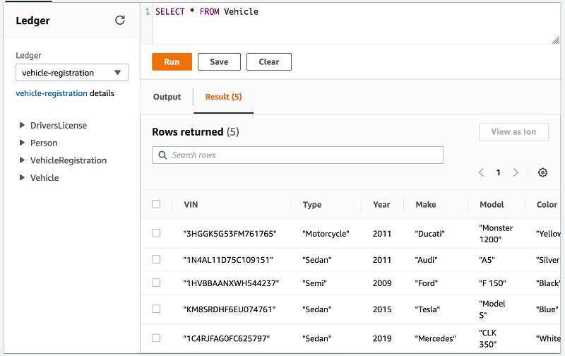Click the refresh ledger icon

point(120,20)
